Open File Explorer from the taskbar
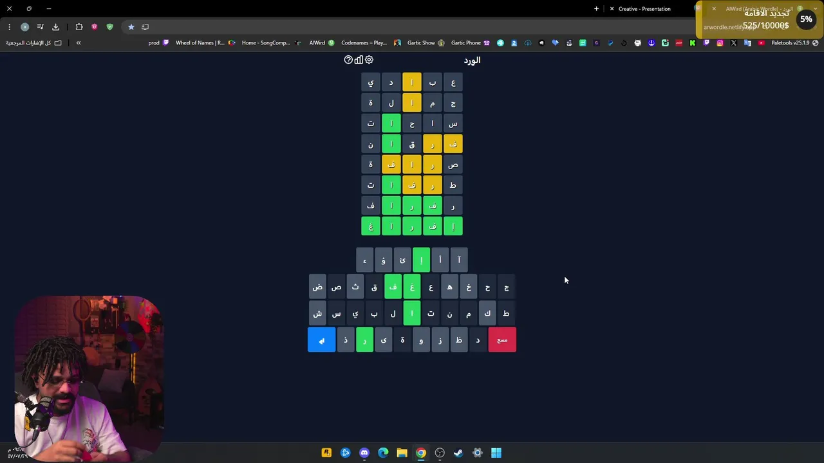Viewport: 824px width, 463px height. click(x=402, y=453)
